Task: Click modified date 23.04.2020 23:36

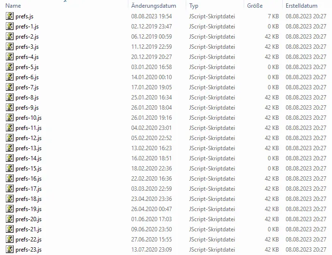Action: click(152, 199)
